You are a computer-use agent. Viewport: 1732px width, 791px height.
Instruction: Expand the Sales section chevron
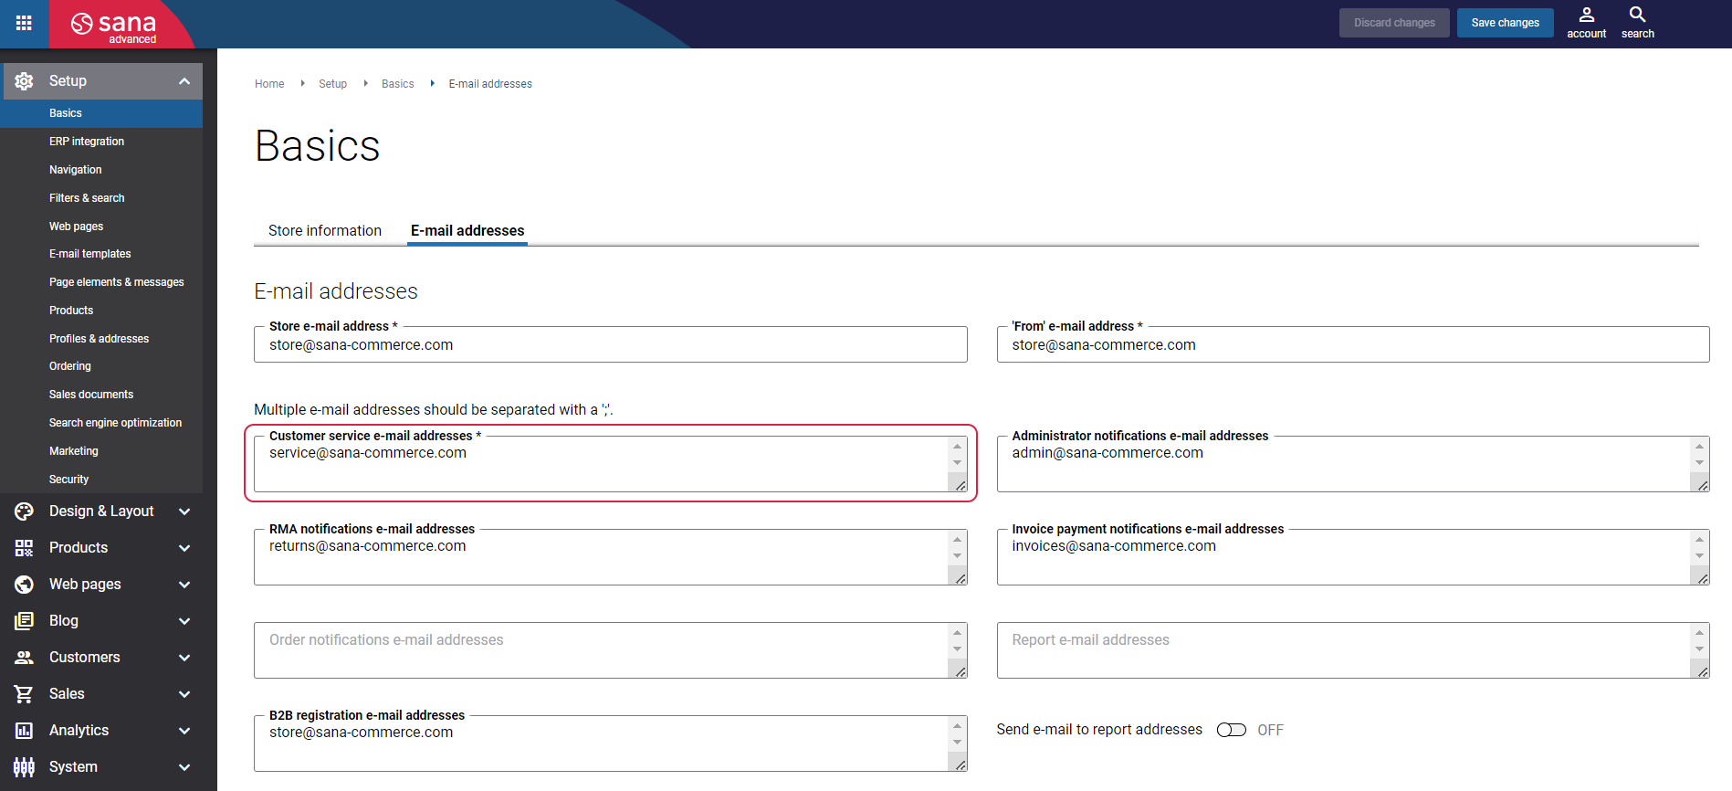(x=184, y=694)
